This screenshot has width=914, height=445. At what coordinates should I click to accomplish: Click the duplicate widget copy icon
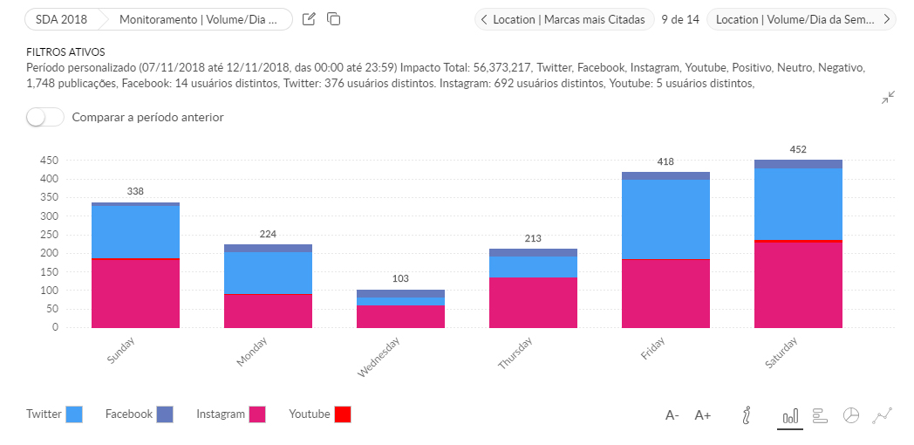(x=333, y=19)
